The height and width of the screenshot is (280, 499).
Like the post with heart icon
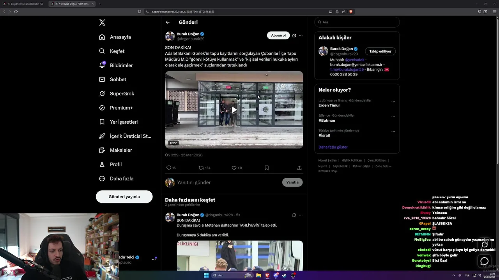(x=237, y=168)
